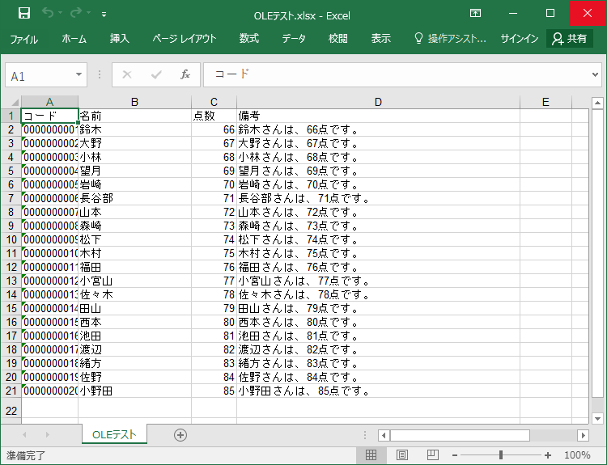Screen dimensions: 607x465
Task: Click the Redo arrow icon
Action: coord(76,13)
